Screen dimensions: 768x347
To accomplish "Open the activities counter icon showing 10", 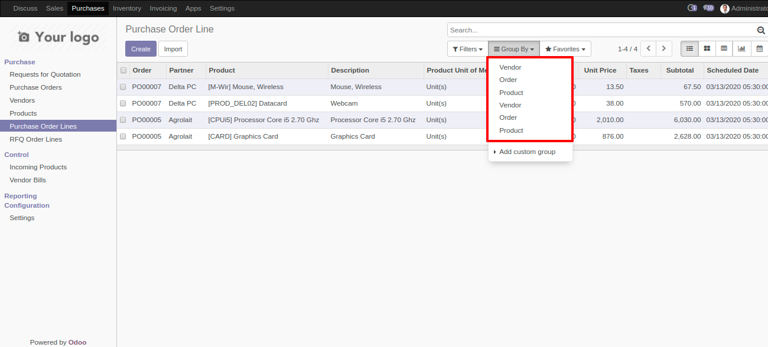I will (x=708, y=8).
